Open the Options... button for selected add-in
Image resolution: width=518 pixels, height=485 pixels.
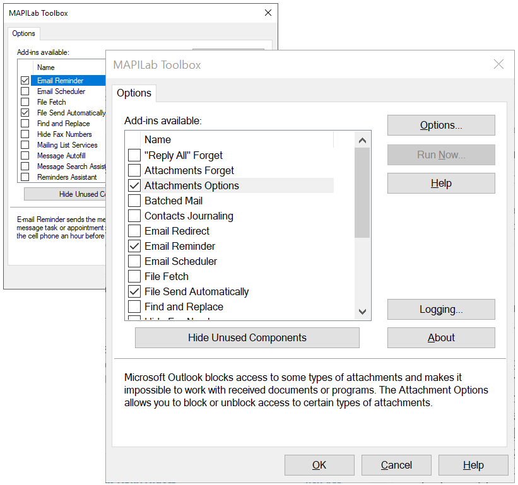[x=441, y=125]
